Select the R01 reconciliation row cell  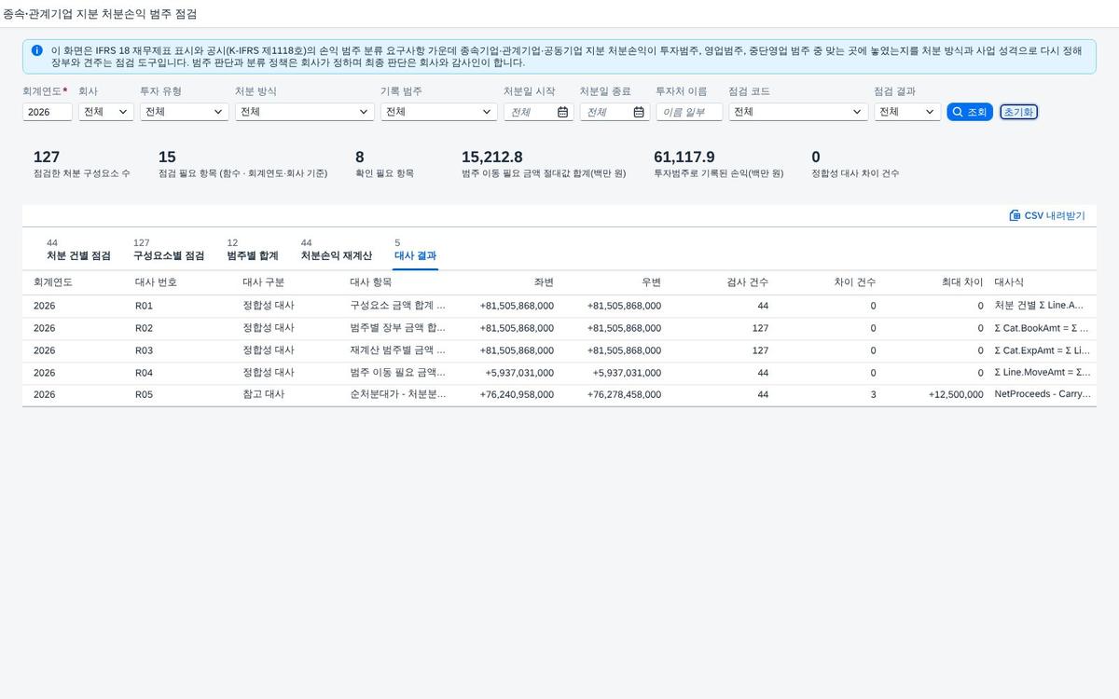coord(144,306)
